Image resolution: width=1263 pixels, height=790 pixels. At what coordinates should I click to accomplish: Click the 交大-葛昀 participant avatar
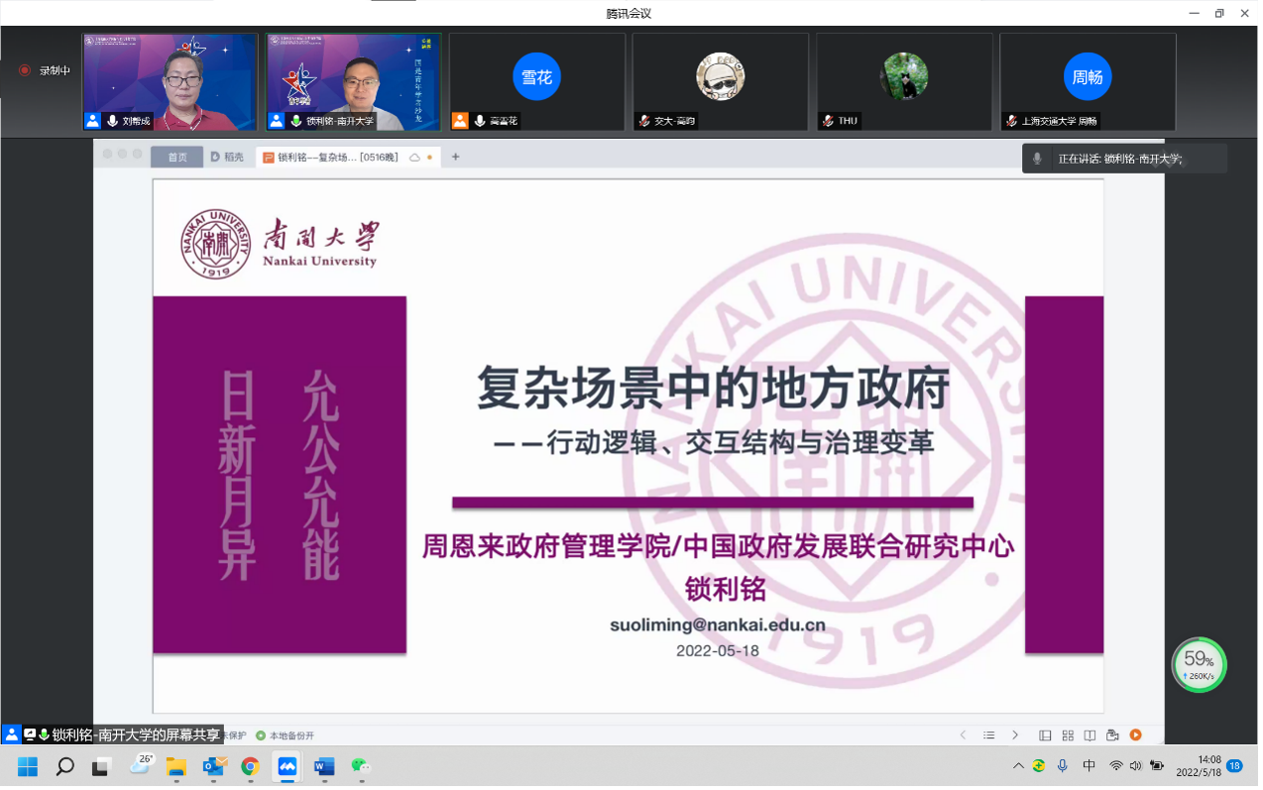click(x=721, y=76)
